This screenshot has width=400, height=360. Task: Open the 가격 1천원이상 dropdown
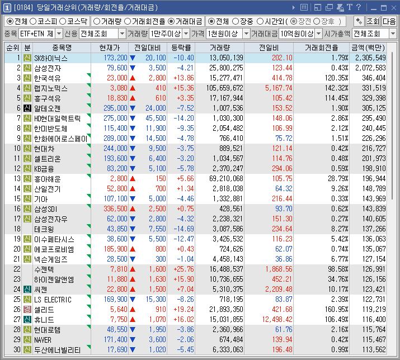(246, 34)
